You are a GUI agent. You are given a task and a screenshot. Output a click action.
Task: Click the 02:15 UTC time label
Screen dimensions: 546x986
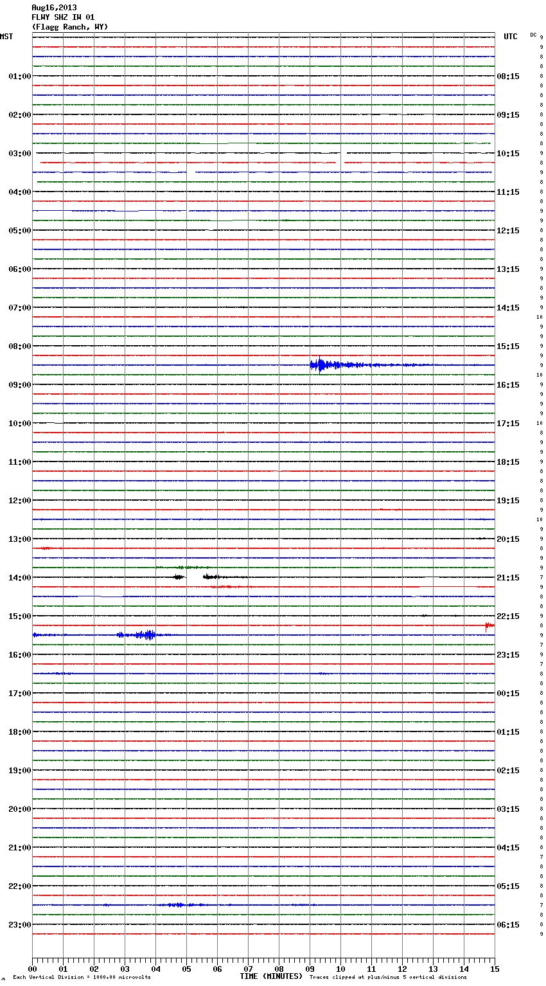(x=508, y=771)
